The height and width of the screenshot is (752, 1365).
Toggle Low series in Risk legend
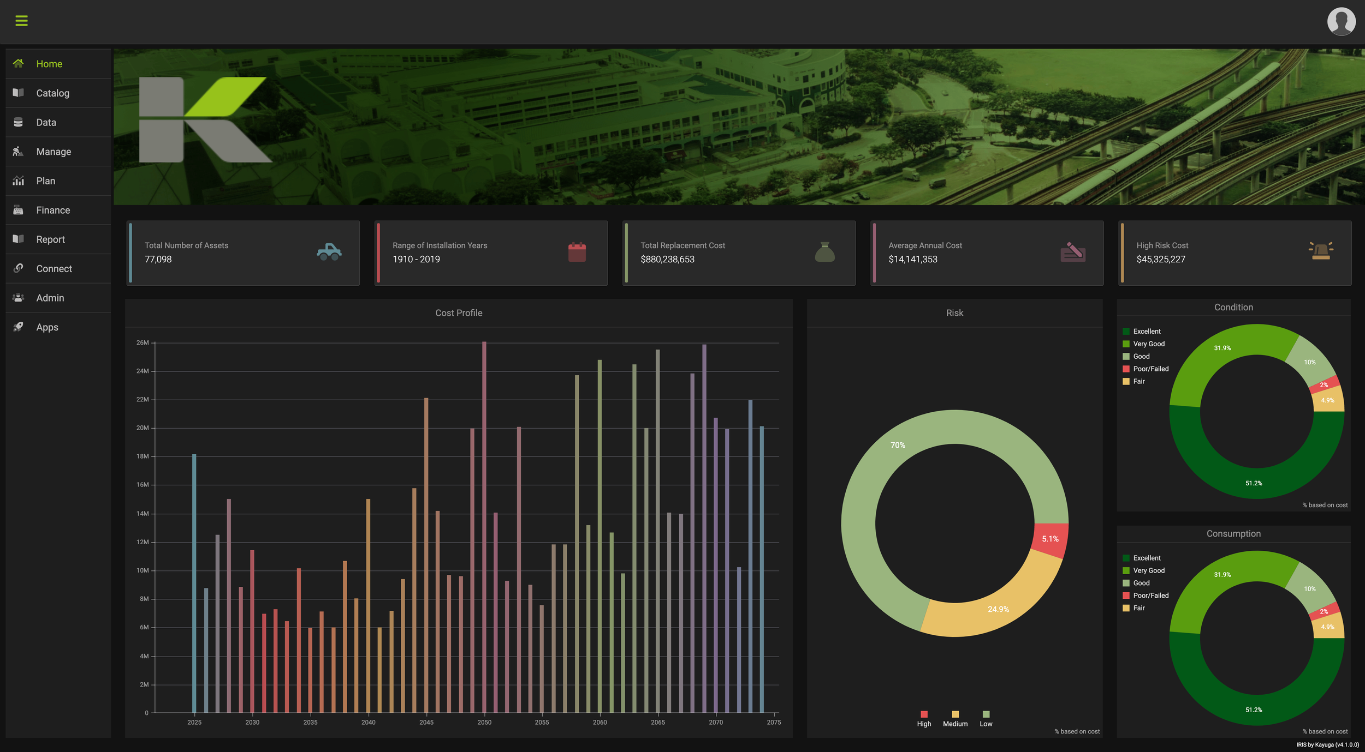[986, 714]
